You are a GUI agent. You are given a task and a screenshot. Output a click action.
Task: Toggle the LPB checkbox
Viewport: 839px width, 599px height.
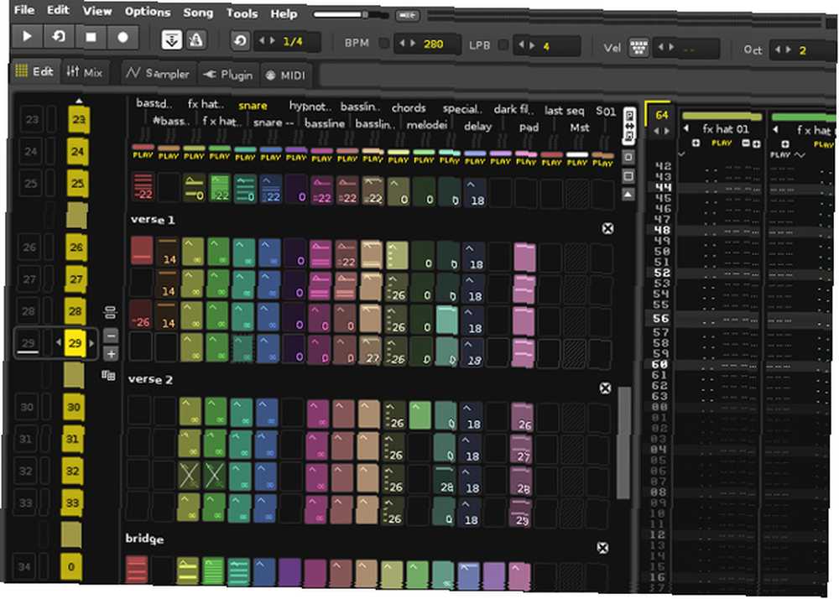pos(503,45)
